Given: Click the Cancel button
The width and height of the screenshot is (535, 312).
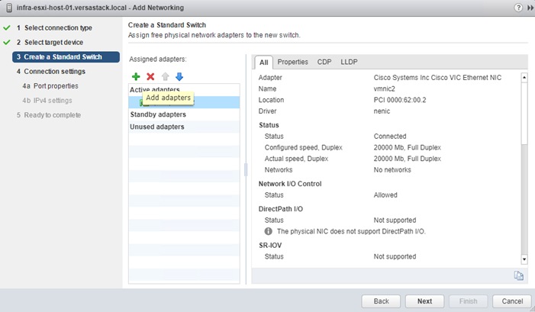Looking at the screenshot, I should click(512, 301).
